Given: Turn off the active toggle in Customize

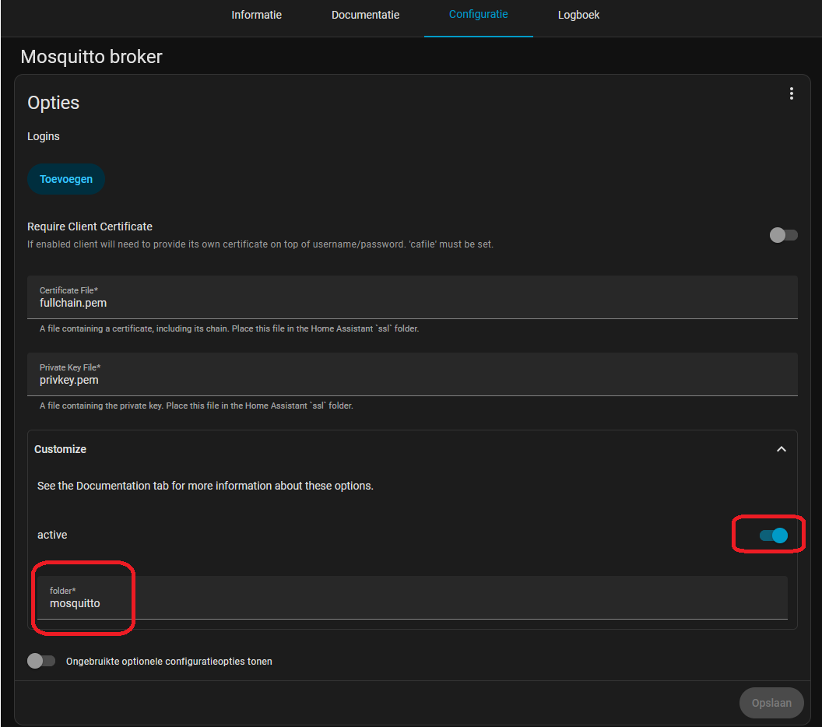Looking at the screenshot, I should click(774, 536).
